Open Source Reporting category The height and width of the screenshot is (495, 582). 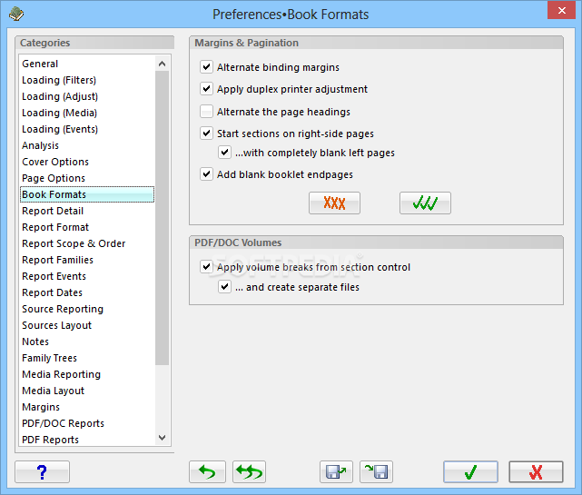click(87, 309)
